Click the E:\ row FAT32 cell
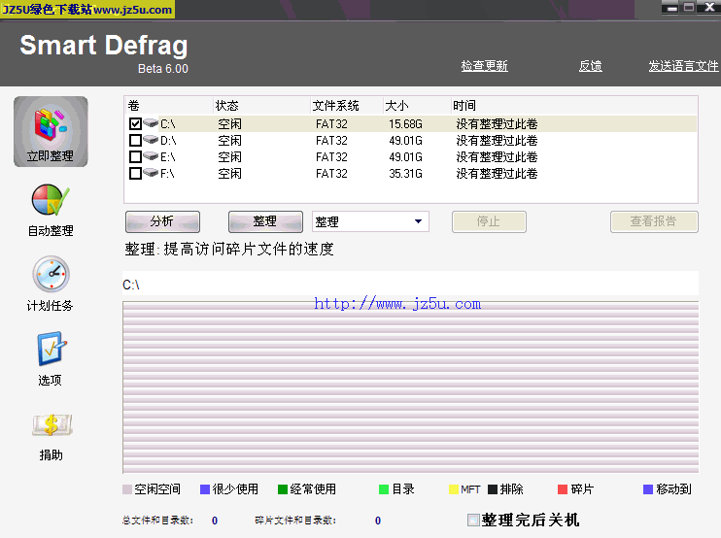The width and height of the screenshot is (721, 538). [331, 157]
